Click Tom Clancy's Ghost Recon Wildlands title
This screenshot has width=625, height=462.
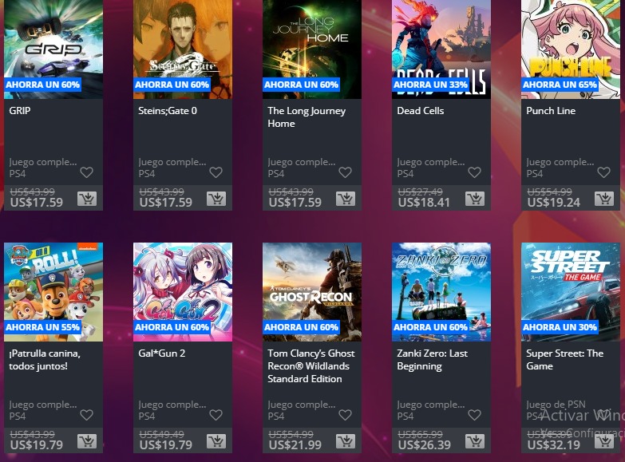tap(307, 365)
